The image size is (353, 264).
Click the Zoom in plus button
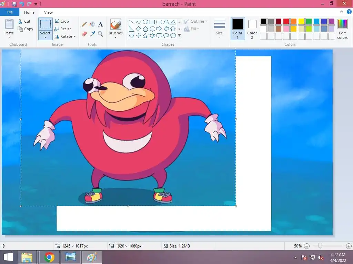pos(349,246)
